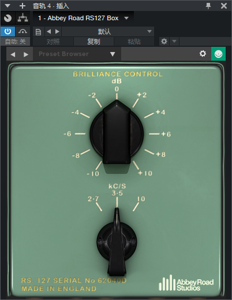Set brilliance to +8 dB mark
The width and height of the screenshot is (232, 300).
[160, 154]
